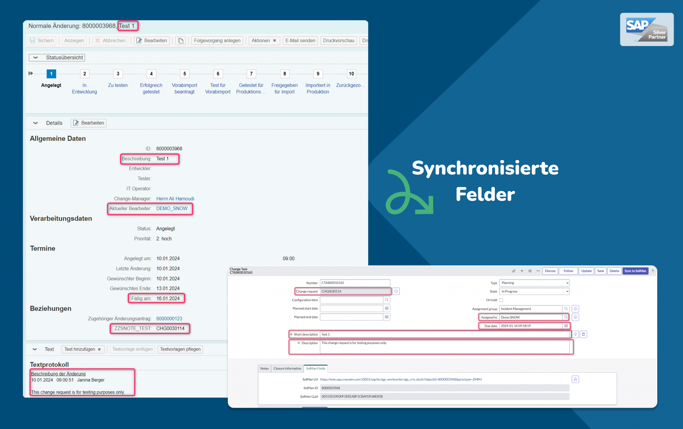Click the suggestion lightbulb icon beside Short description
The image size is (683, 429).
click(576, 334)
